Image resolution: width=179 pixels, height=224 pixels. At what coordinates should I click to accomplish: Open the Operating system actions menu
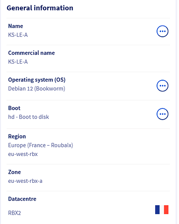pos(162,86)
